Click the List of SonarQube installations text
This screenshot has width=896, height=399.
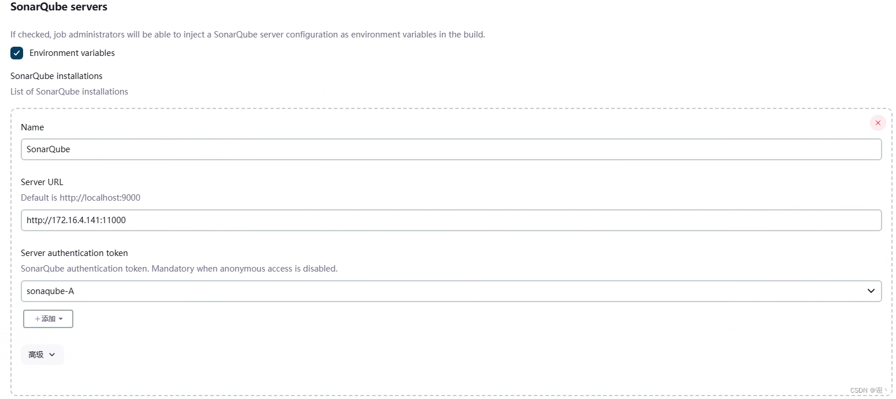click(69, 91)
